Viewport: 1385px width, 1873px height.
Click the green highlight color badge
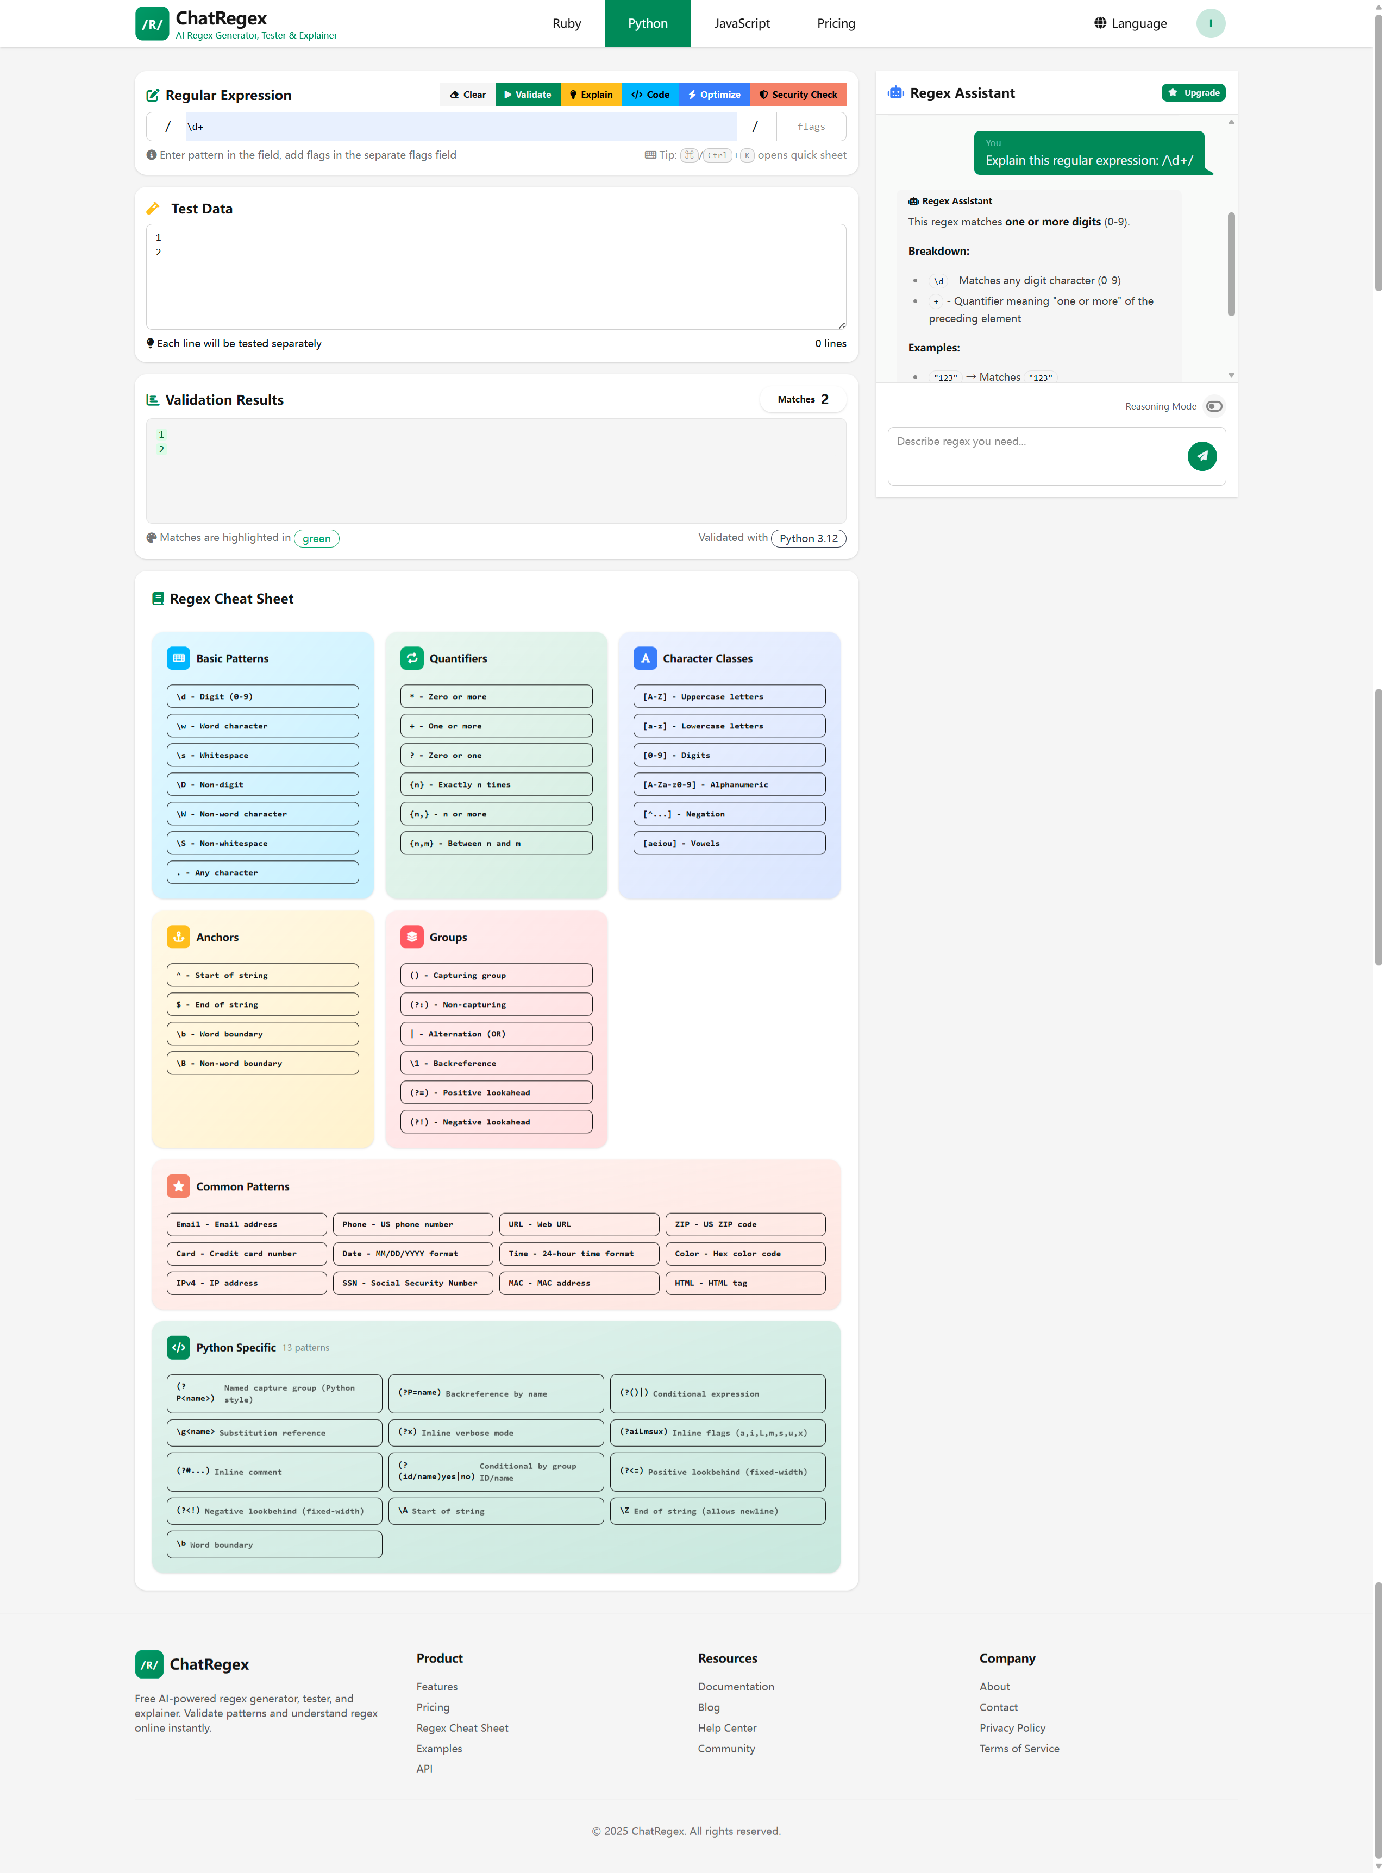tap(316, 538)
